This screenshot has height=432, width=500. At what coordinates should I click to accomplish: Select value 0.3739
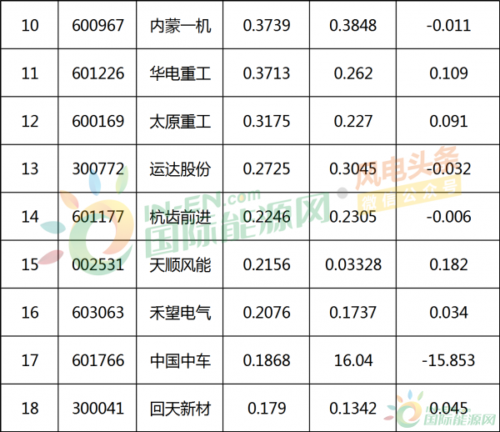(267, 26)
